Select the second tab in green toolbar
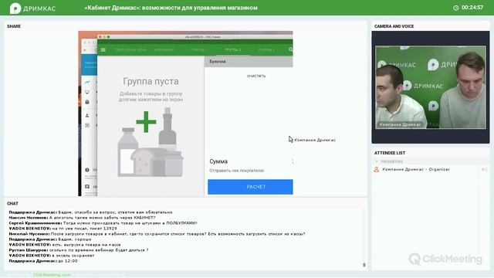This screenshot has width=494, height=278. tap(164, 49)
